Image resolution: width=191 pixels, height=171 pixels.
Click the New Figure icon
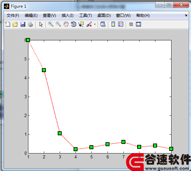(x=8, y=24)
